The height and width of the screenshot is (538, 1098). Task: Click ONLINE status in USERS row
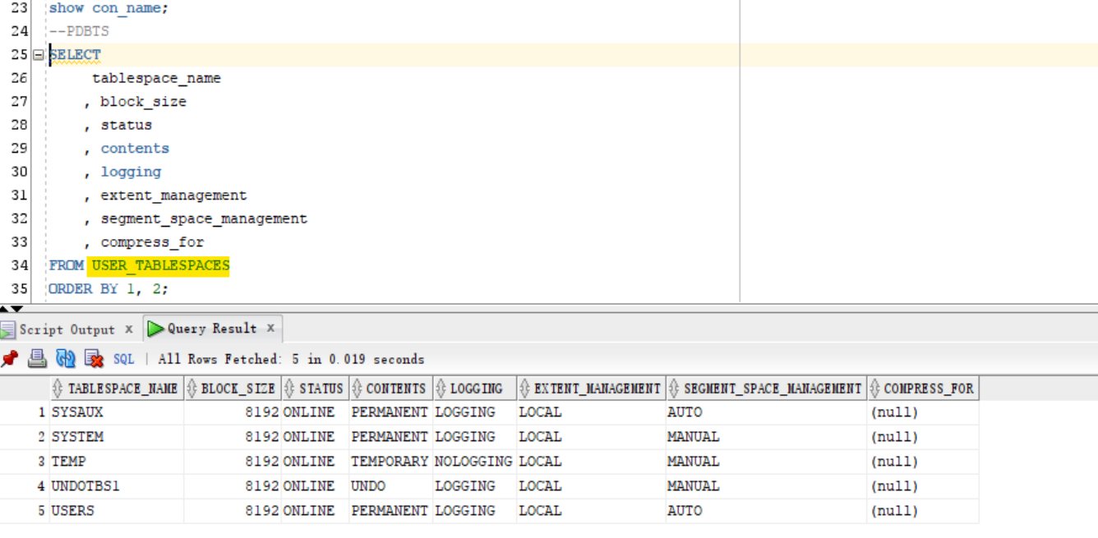click(x=315, y=511)
